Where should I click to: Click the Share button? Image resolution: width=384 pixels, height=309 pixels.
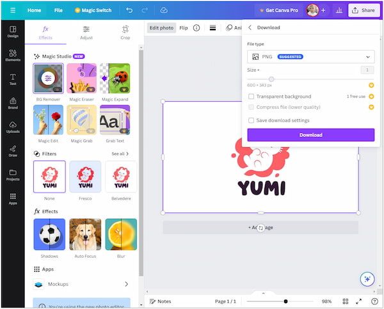362,10
